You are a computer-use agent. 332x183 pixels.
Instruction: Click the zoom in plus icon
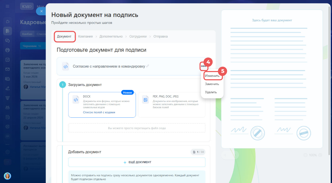(x=320, y=155)
